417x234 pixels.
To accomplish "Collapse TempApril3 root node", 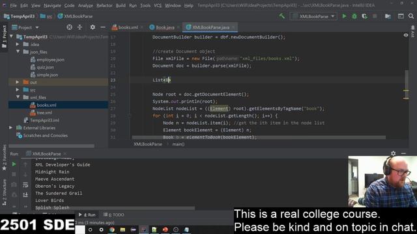I will pos(12,36).
